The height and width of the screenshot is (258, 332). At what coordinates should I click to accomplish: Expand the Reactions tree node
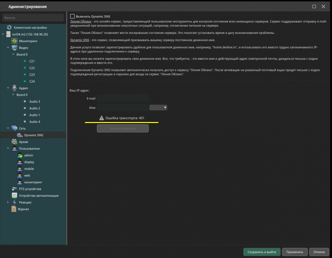click(x=8, y=202)
